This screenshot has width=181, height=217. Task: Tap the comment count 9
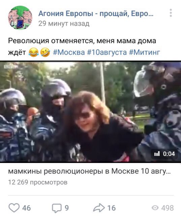(67, 208)
